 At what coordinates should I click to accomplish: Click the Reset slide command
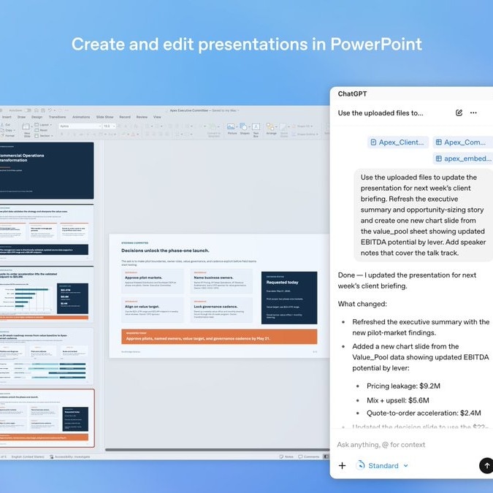click(41, 130)
